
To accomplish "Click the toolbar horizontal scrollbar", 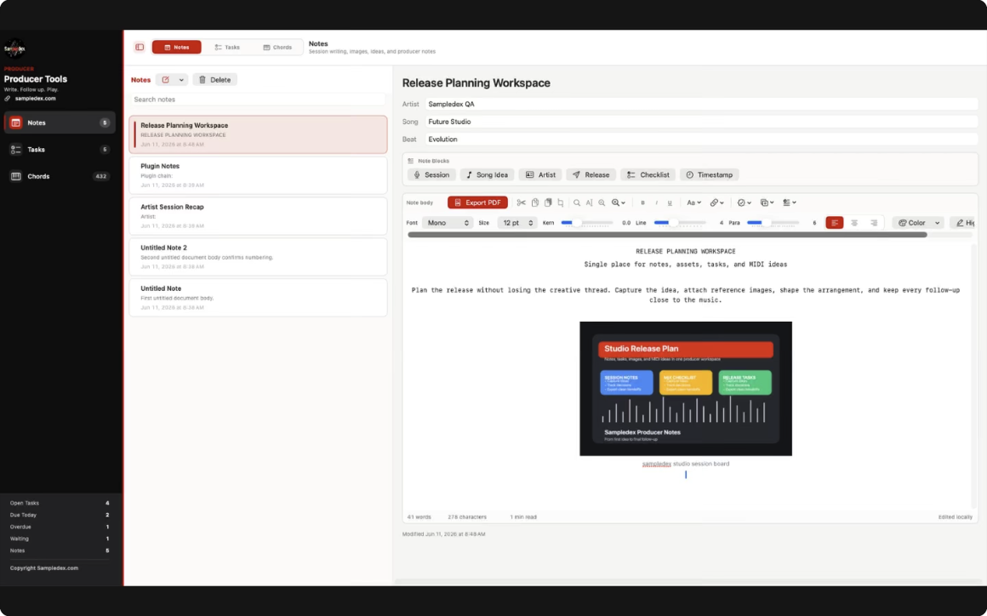I will point(667,235).
